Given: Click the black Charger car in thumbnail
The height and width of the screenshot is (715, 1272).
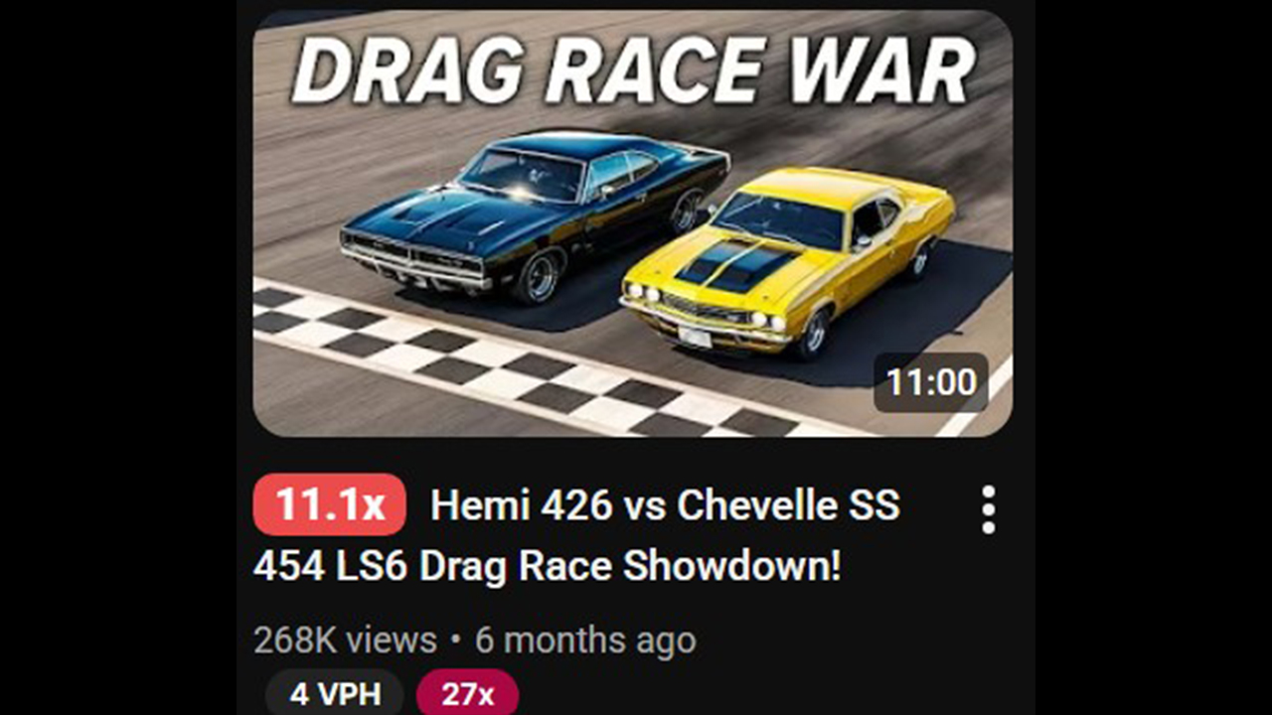Looking at the screenshot, I should (535, 215).
